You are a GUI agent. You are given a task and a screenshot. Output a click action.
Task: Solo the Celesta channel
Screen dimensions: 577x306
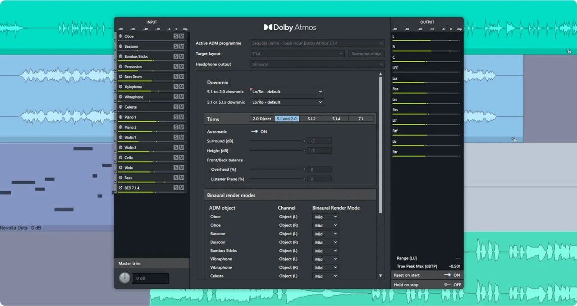click(x=176, y=107)
